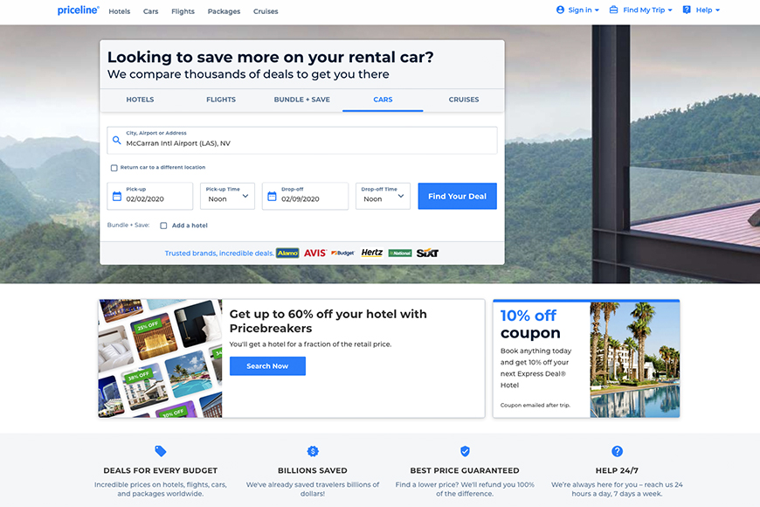The image size is (760, 507).
Task: Expand the Sign in menu
Action: [597, 10]
